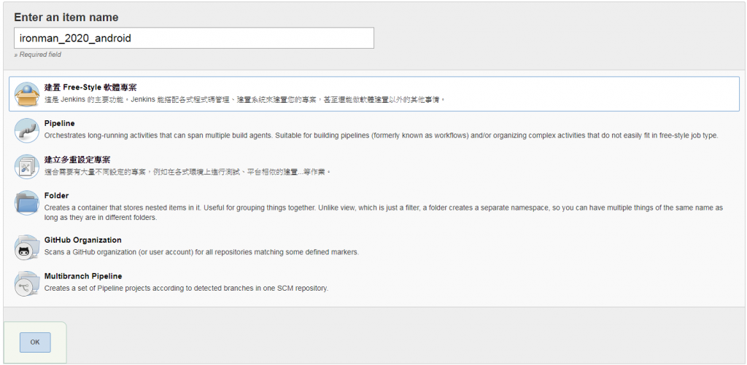Click the blue Folder icon
Viewport: 747px width, 365px height.
pos(27,203)
